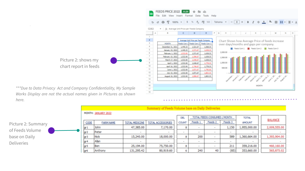Open the 100% zoom dropdown
This screenshot has width=305, height=171.
(x=177, y=22)
